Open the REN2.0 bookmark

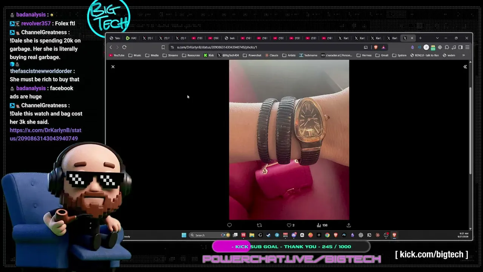[x=425, y=55]
